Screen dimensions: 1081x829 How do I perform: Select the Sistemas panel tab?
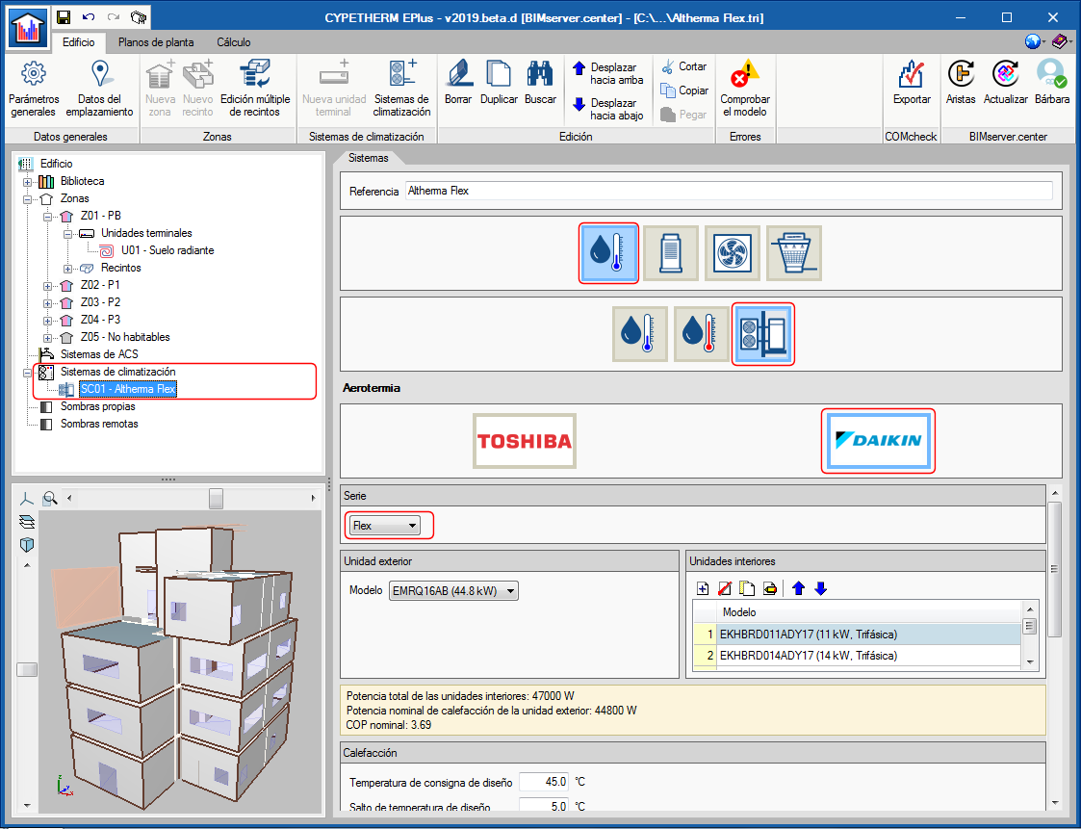(368, 158)
